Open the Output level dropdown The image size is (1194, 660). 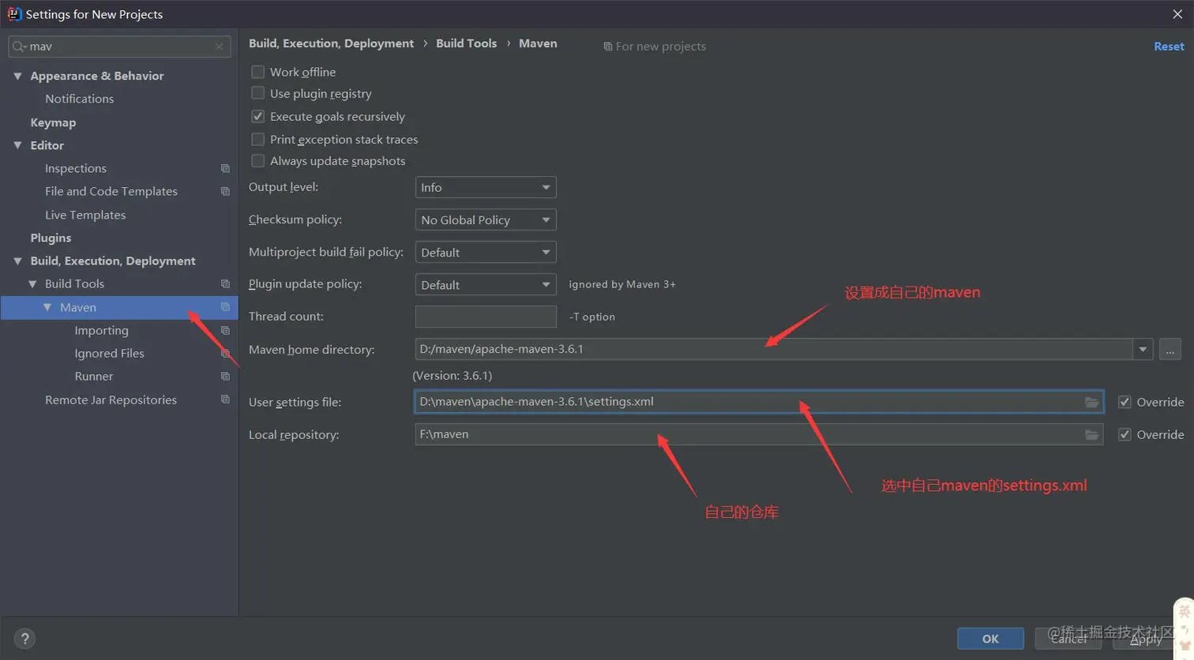tap(485, 188)
